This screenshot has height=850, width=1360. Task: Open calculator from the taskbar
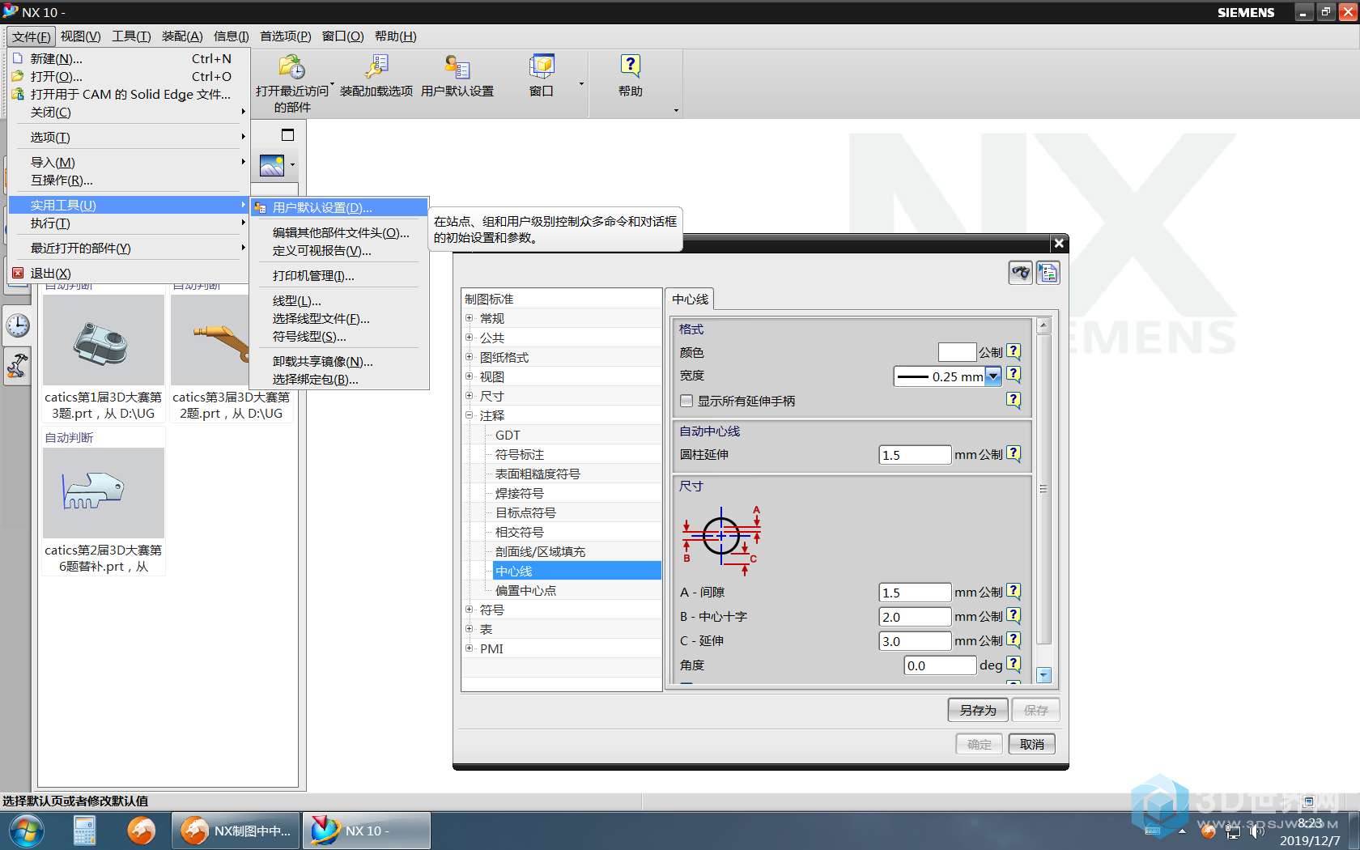(84, 831)
